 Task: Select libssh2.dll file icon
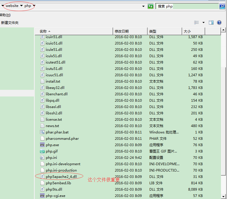(42, 113)
